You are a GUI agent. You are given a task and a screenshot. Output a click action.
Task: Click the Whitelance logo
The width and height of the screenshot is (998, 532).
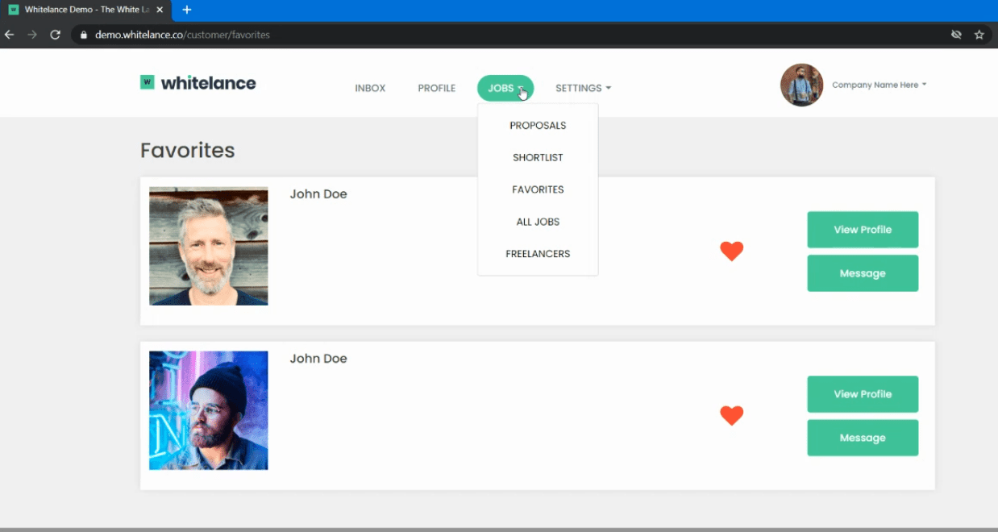[x=198, y=83]
